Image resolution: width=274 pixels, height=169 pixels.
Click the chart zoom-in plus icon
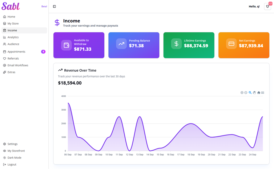tap(242, 92)
